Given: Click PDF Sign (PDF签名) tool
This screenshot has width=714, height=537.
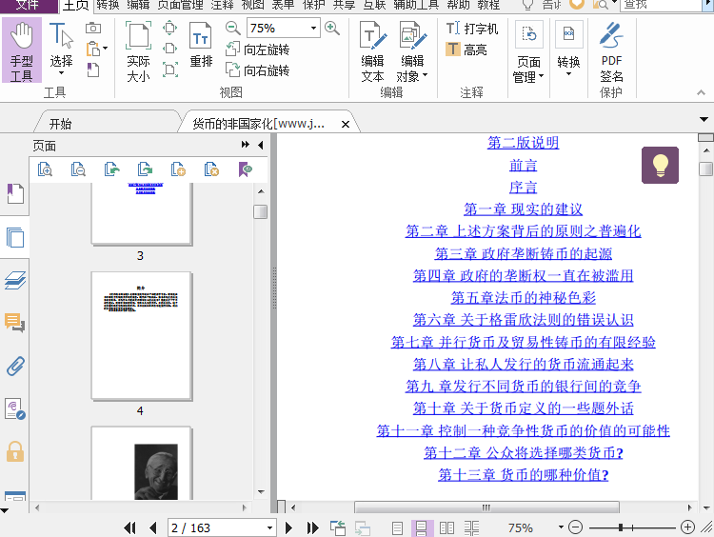Looking at the screenshot, I should click(x=611, y=51).
